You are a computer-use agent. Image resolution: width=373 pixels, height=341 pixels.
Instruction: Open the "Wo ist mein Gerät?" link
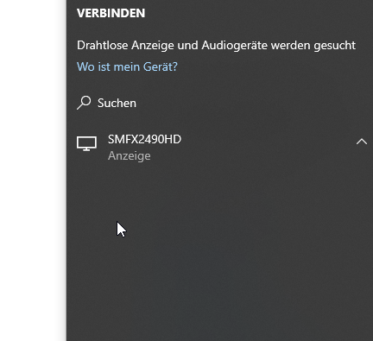tap(127, 66)
